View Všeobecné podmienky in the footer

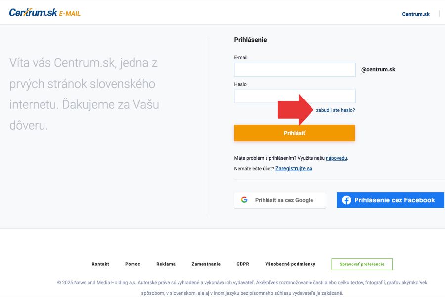coord(290,264)
